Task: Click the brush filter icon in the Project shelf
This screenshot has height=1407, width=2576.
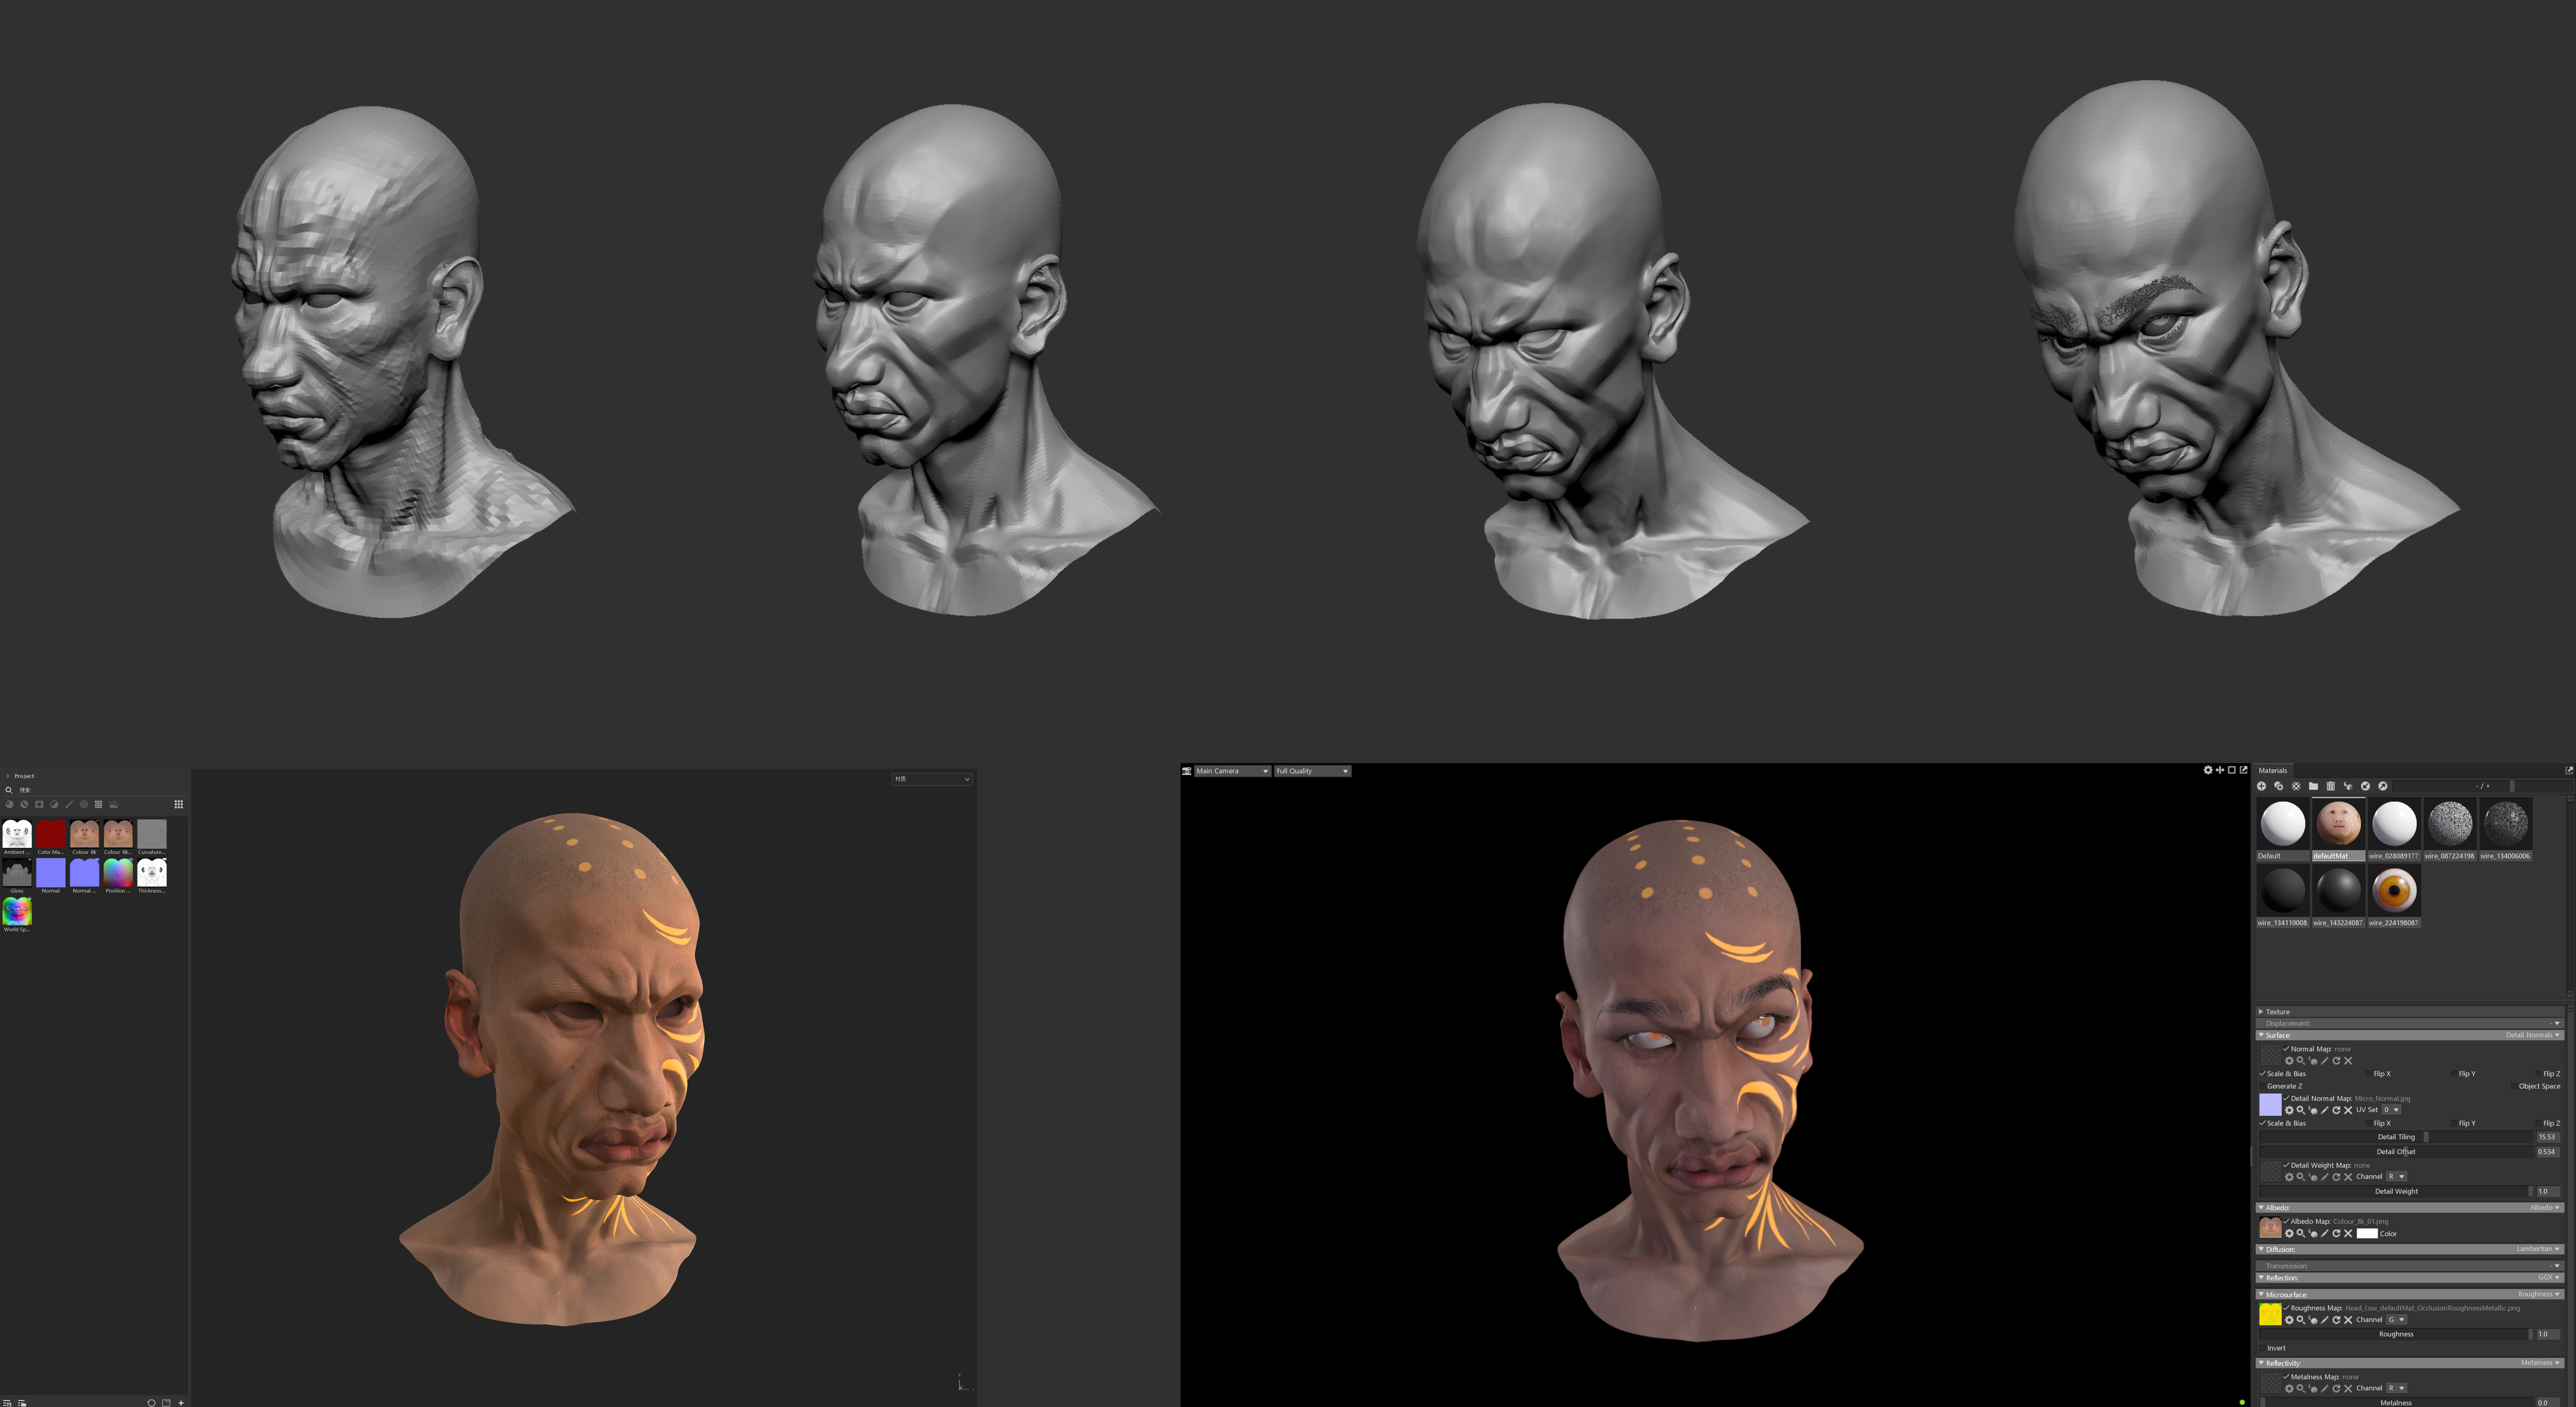Action: click(x=69, y=804)
